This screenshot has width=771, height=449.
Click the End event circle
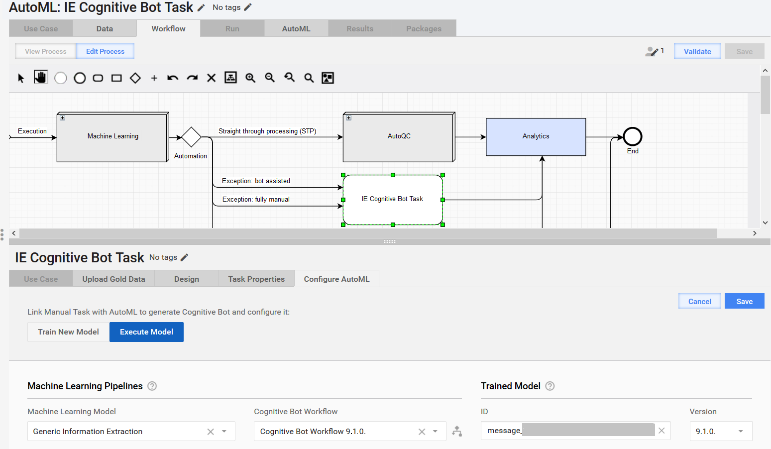[633, 136]
